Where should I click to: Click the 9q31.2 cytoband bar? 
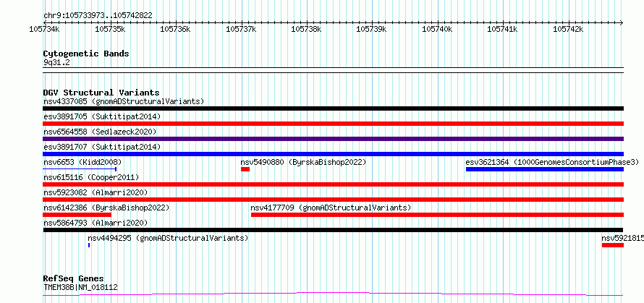(x=334, y=70)
